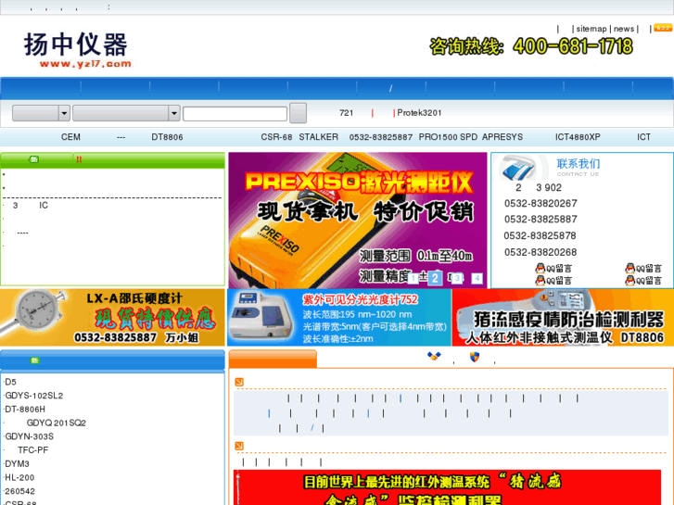Viewport: 674px width, 505px height.
Task: Click the CSR-68 keyword link
Action: [276, 137]
